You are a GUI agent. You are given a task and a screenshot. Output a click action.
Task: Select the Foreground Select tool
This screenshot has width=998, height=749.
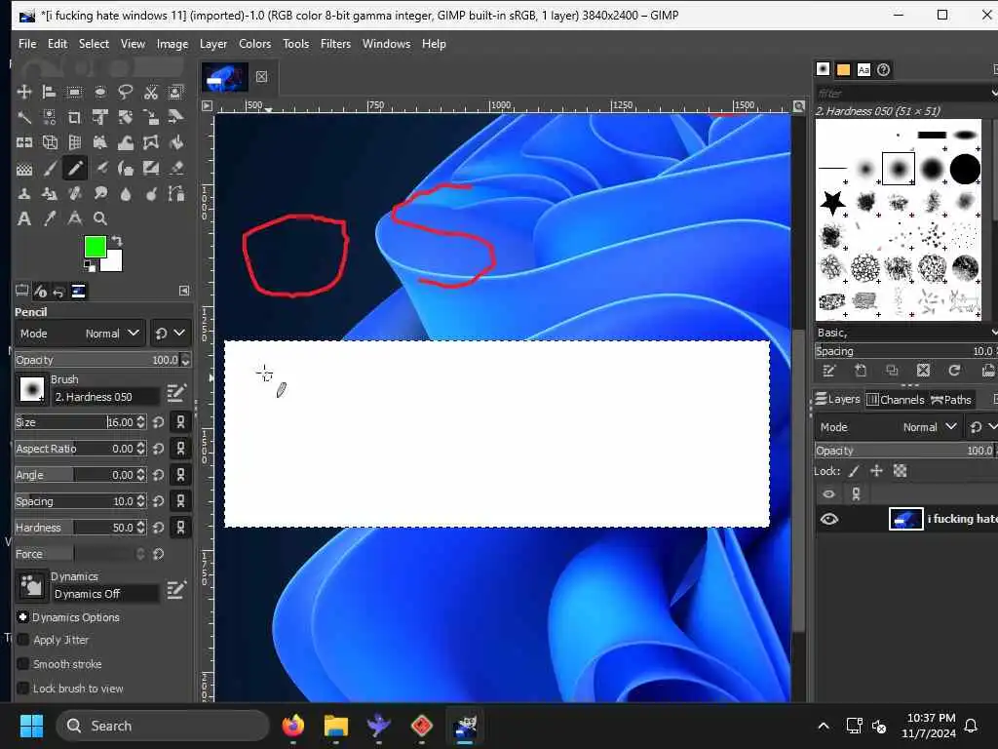click(x=175, y=92)
